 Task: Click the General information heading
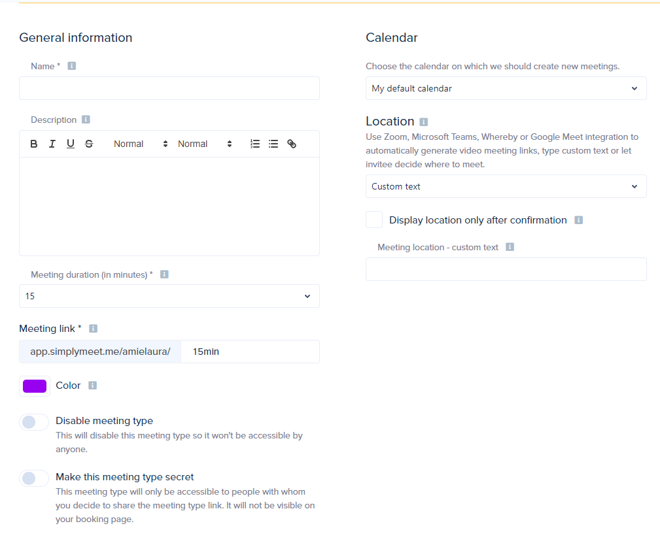tap(76, 37)
